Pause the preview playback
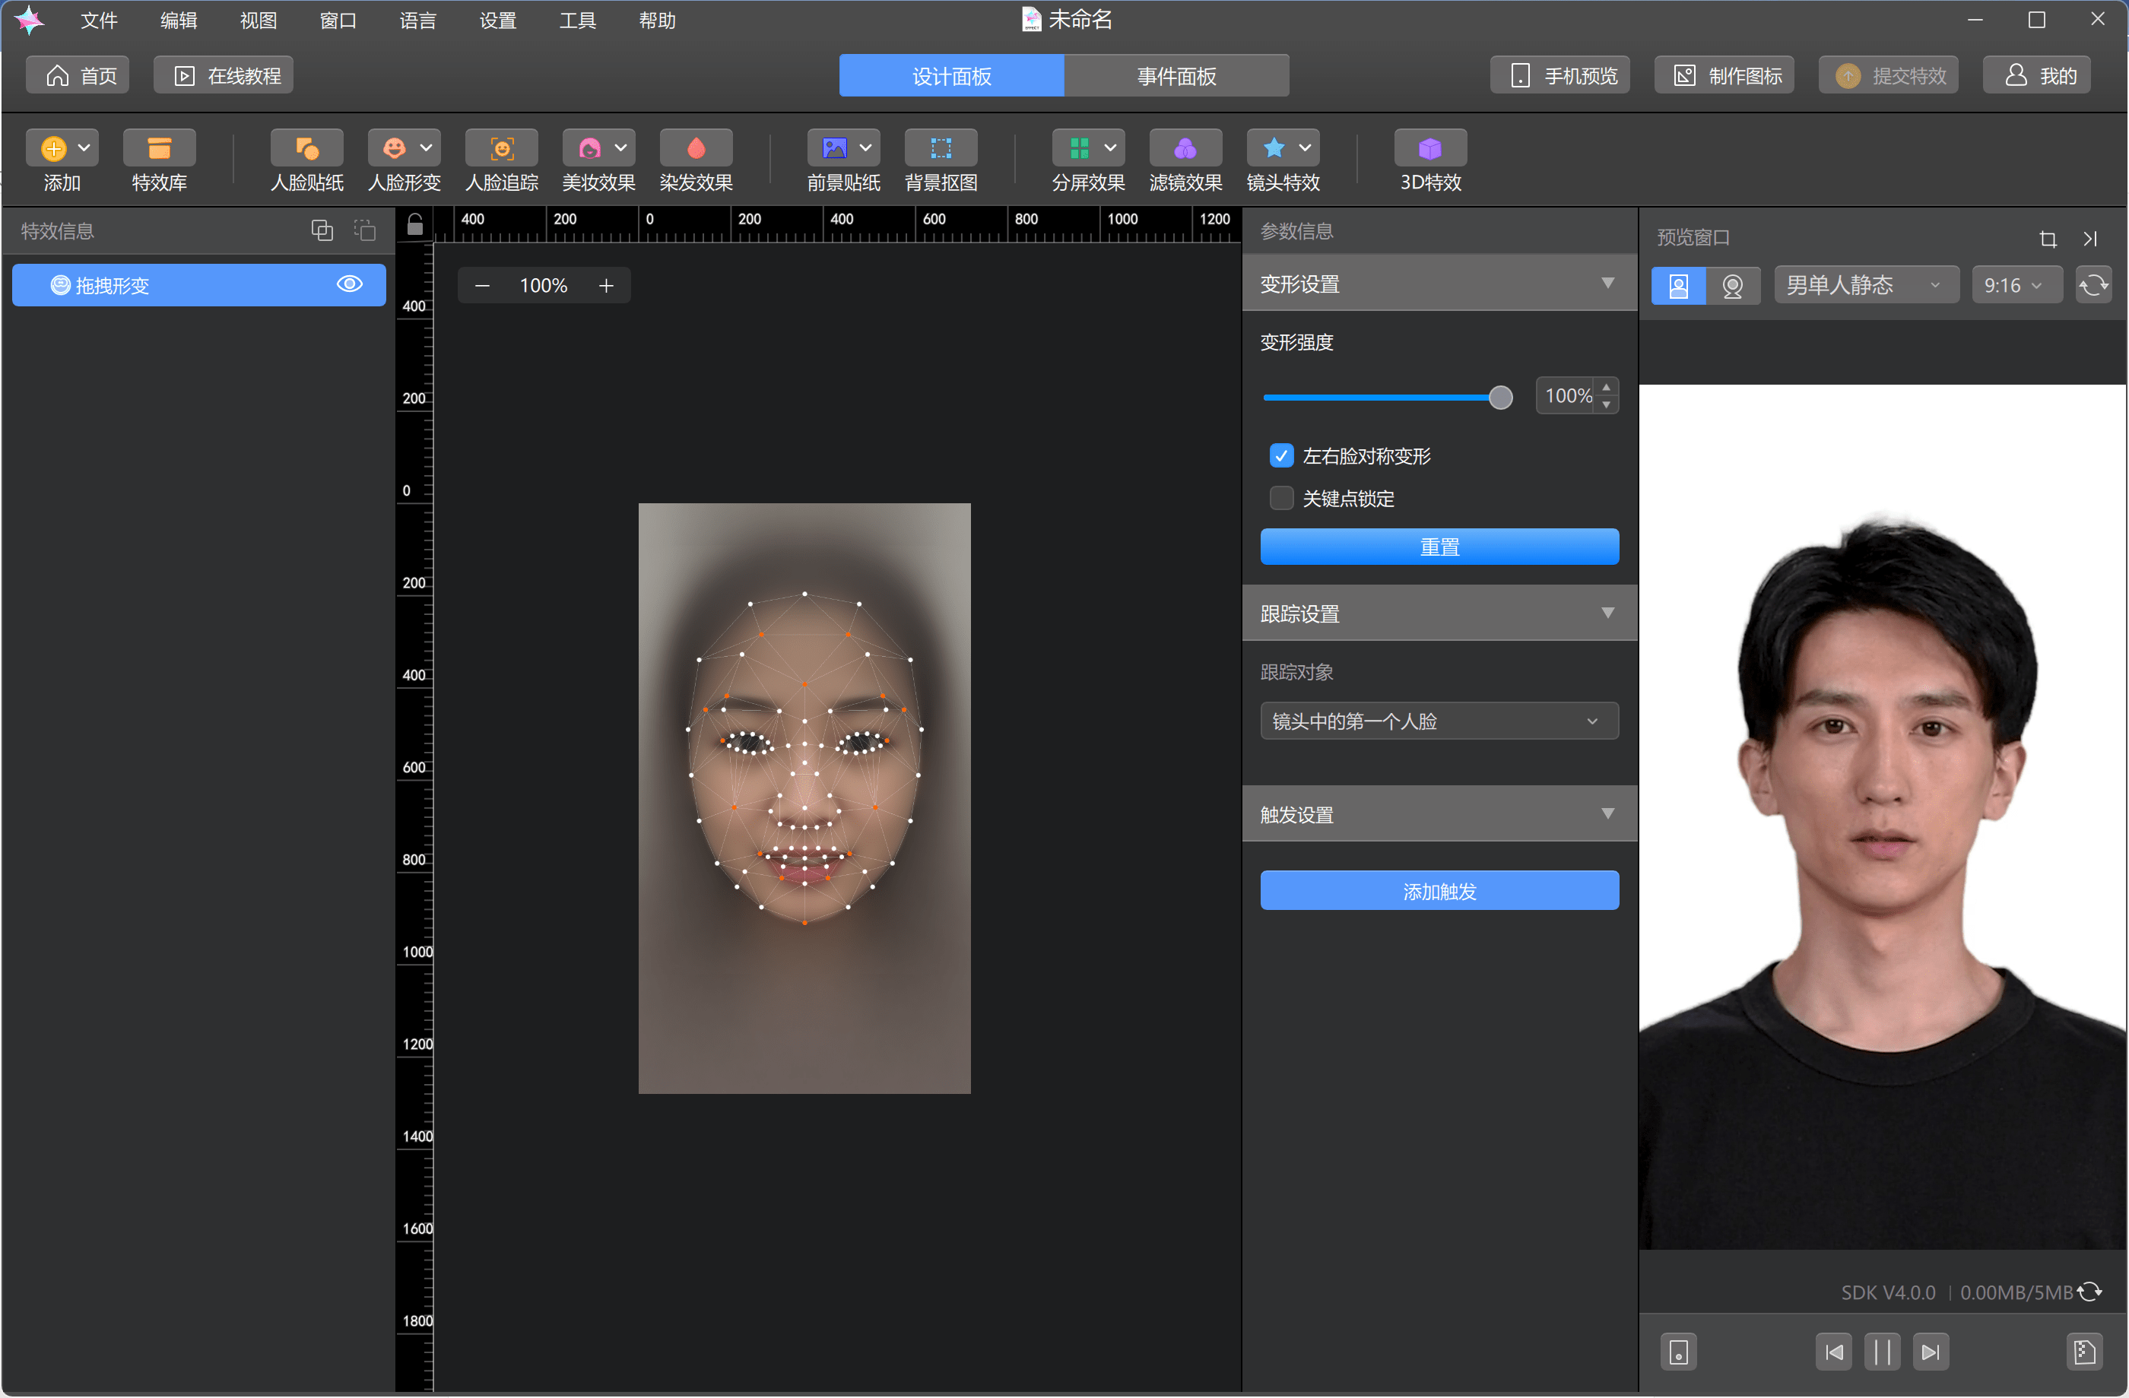2129x1398 pixels. pyautogui.click(x=1881, y=1352)
